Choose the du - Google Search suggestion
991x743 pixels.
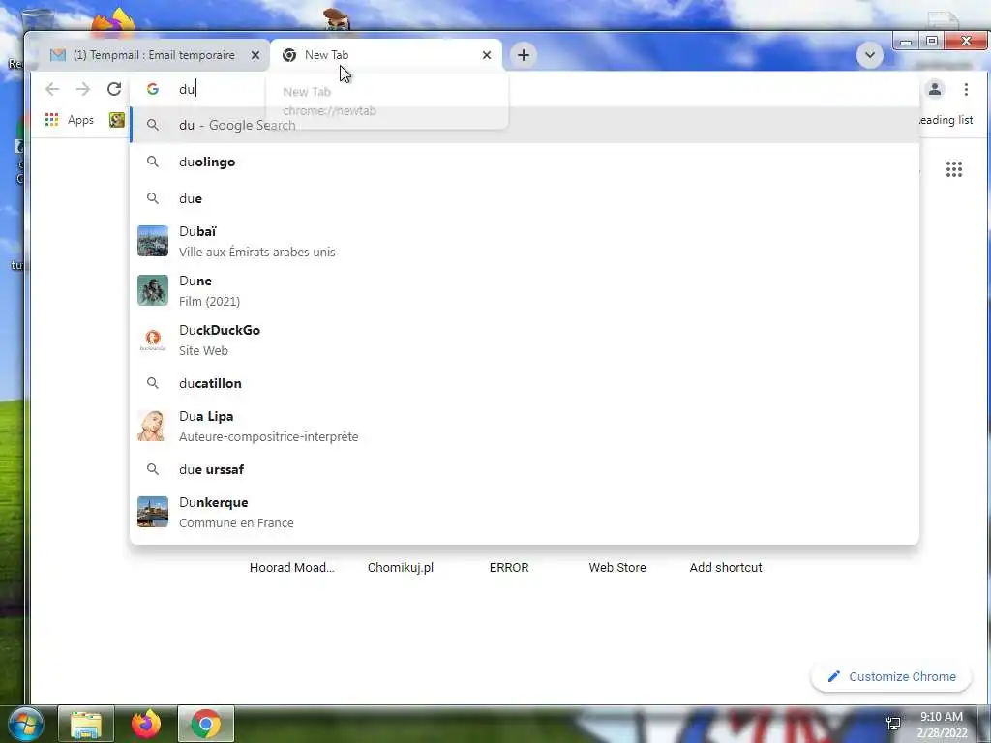[525, 125]
